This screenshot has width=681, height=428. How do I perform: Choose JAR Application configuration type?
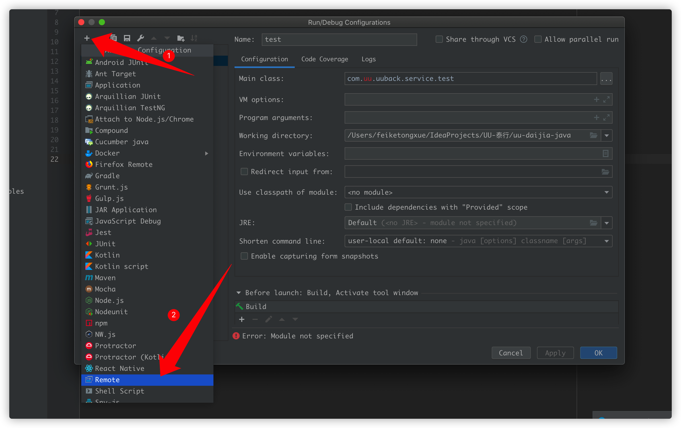147,210
